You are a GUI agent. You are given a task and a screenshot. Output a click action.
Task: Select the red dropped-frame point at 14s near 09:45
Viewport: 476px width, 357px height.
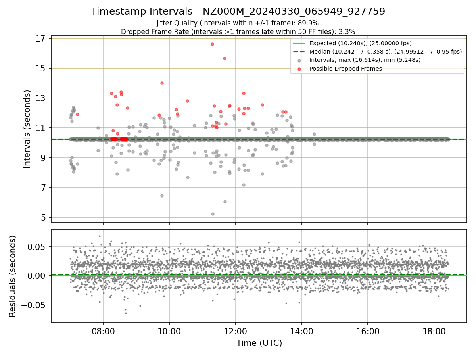162,83
